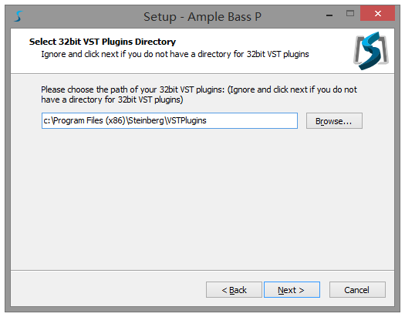The width and height of the screenshot is (405, 317).
Task: Place cursor on 'VSTPlugins' in the path
Action: click(186, 120)
